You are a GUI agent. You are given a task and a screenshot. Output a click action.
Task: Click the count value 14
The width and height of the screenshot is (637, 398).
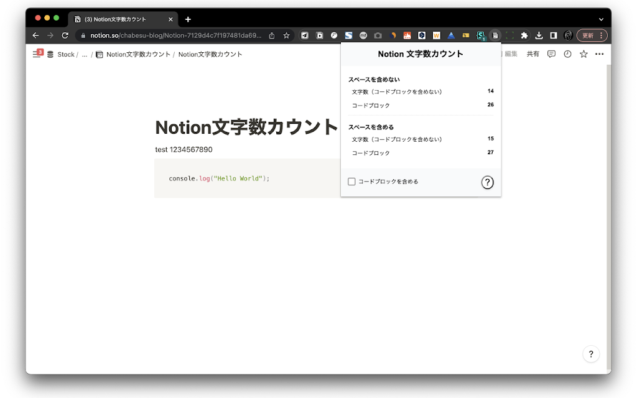[491, 91]
